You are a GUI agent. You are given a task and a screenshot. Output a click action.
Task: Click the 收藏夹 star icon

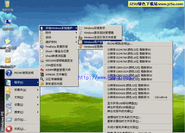point(8,90)
